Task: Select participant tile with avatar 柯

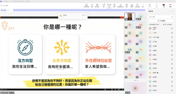Action: [130, 25]
